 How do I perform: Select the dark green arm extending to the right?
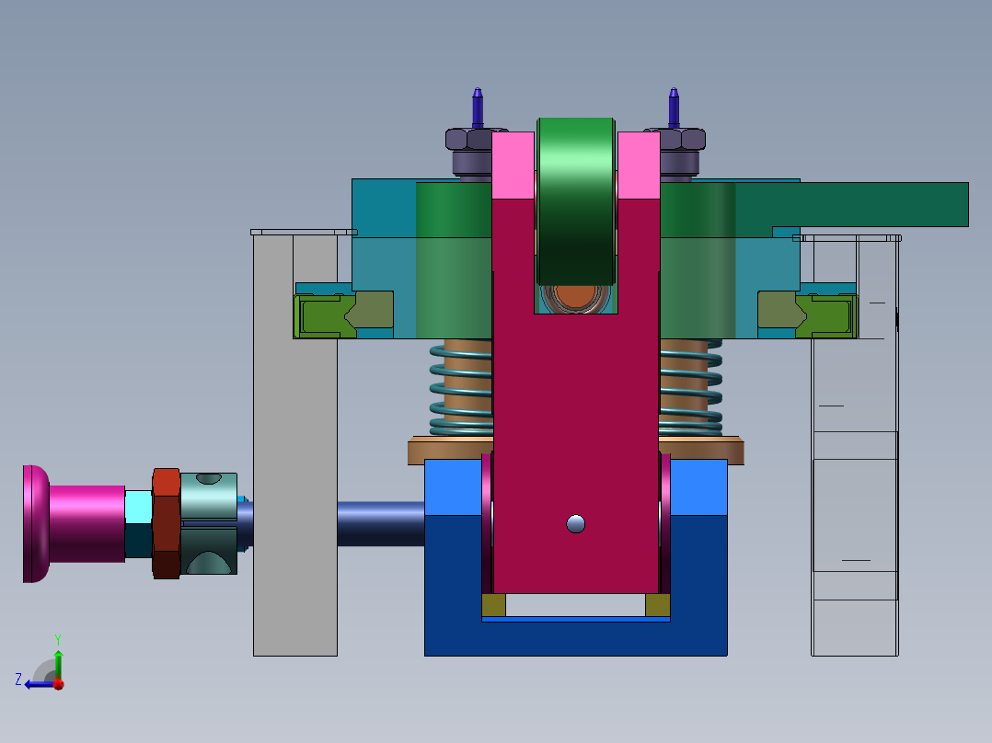(x=851, y=204)
